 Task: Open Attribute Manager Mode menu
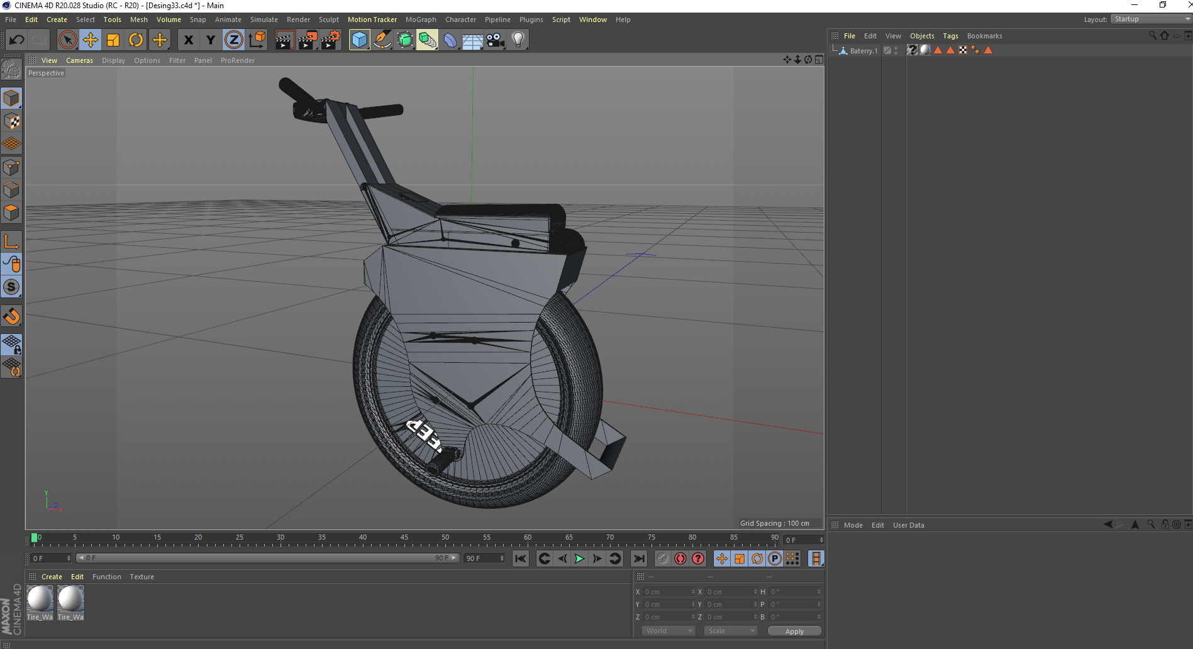click(x=853, y=525)
